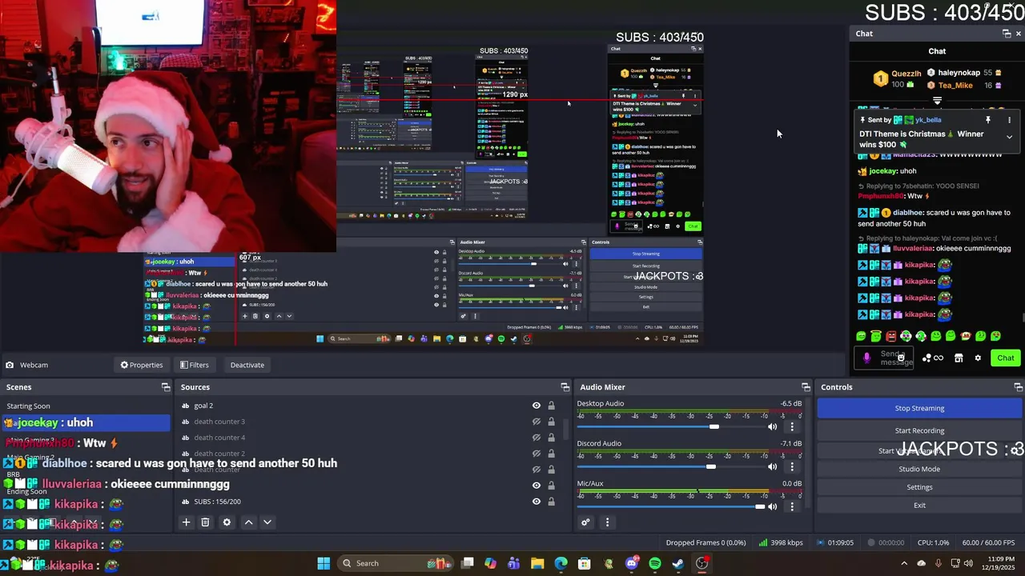Image resolution: width=1025 pixels, height=576 pixels.
Task: Open Desktop Audio three-dot options menu
Action: click(792, 426)
